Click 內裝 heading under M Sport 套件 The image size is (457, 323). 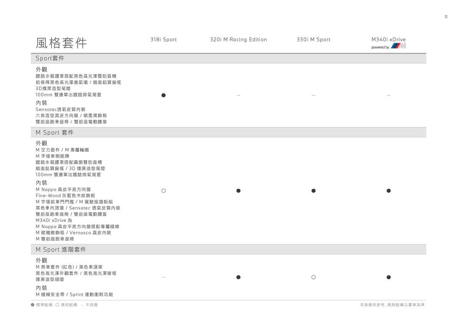tap(41, 183)
